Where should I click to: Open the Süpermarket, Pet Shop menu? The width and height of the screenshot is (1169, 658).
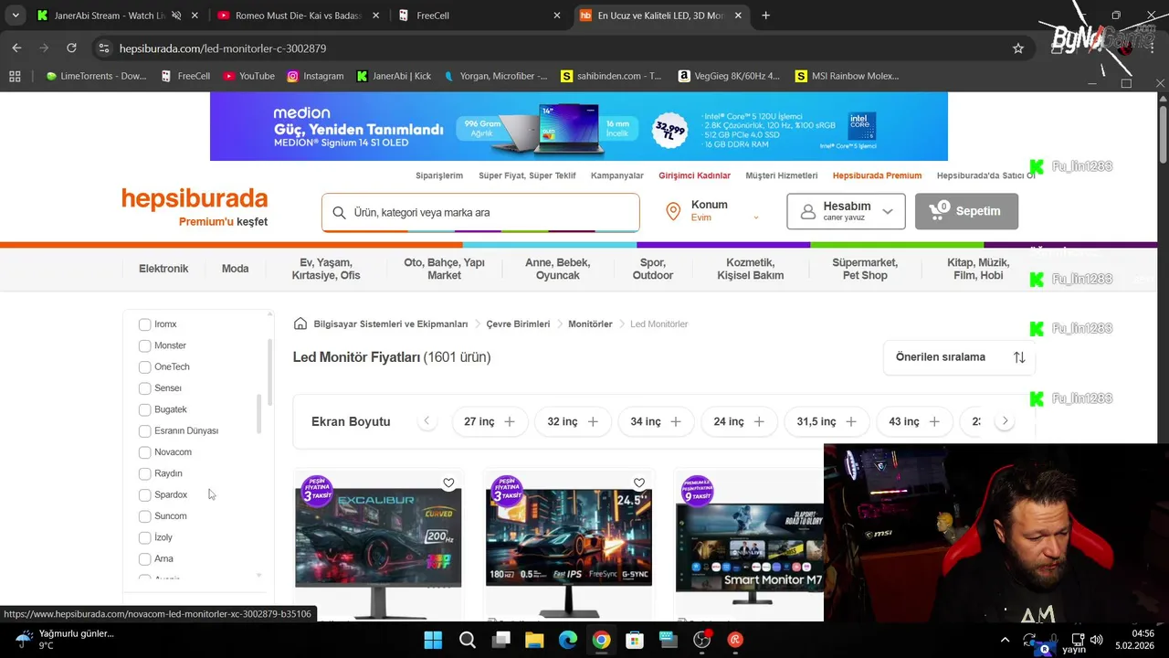click(865, 269)
